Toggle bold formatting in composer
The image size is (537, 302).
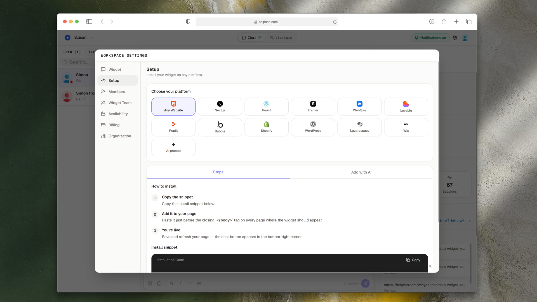point(171,283)
